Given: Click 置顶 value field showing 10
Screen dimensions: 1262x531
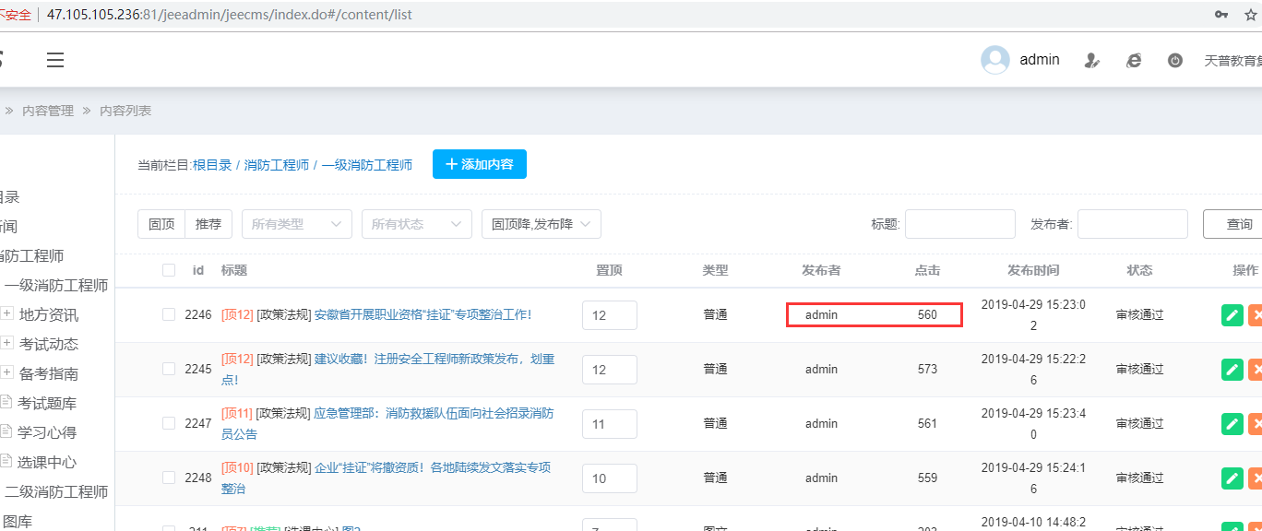Looking at the screenshot, I should point(610,478).
